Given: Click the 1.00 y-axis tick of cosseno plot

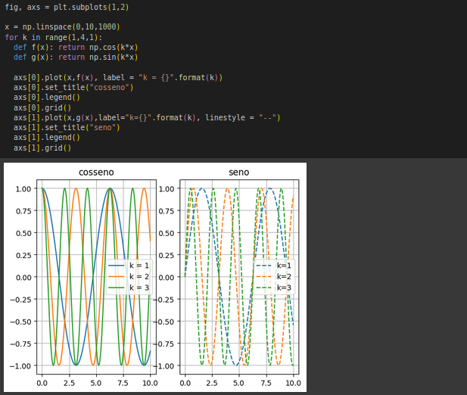Looking at the screenshot, I should pos(23,188).
